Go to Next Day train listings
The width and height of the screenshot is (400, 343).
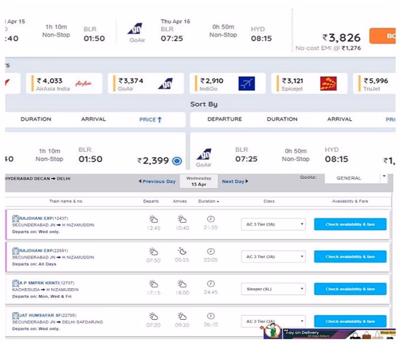click(x=235, y=181)
